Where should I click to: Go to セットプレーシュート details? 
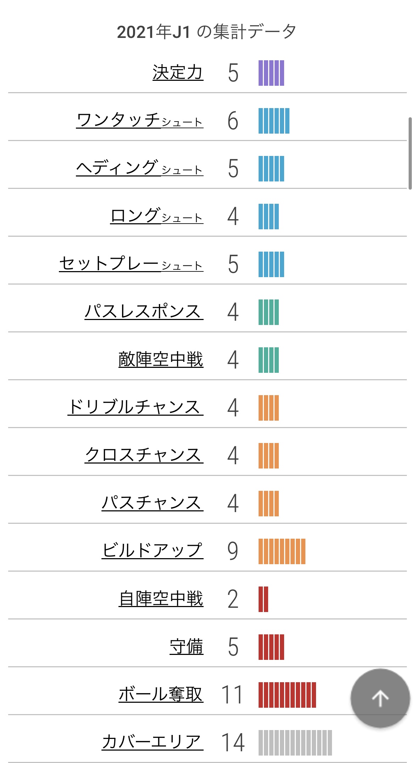131,264
